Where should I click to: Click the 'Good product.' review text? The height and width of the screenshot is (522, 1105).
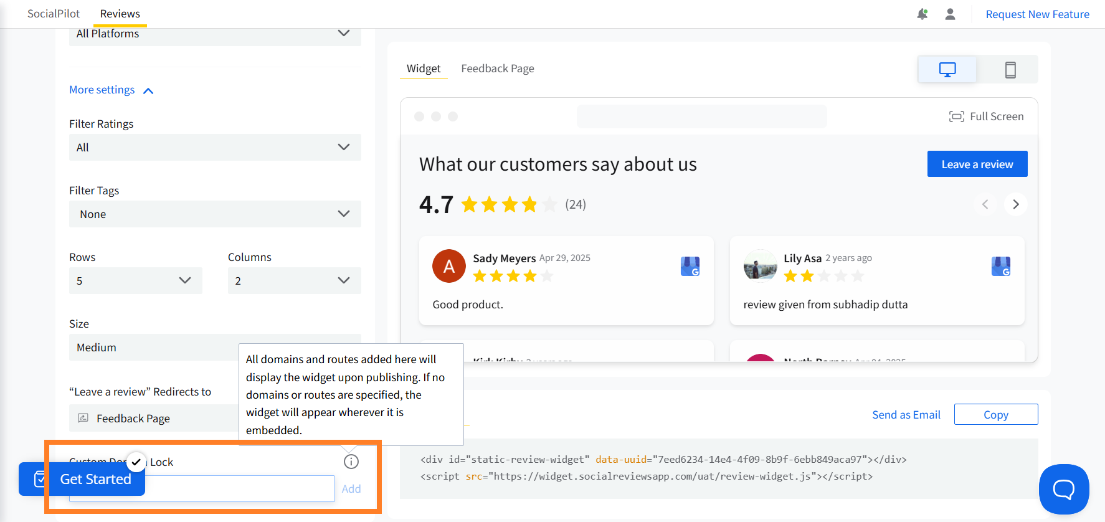(x=468, y=305)
